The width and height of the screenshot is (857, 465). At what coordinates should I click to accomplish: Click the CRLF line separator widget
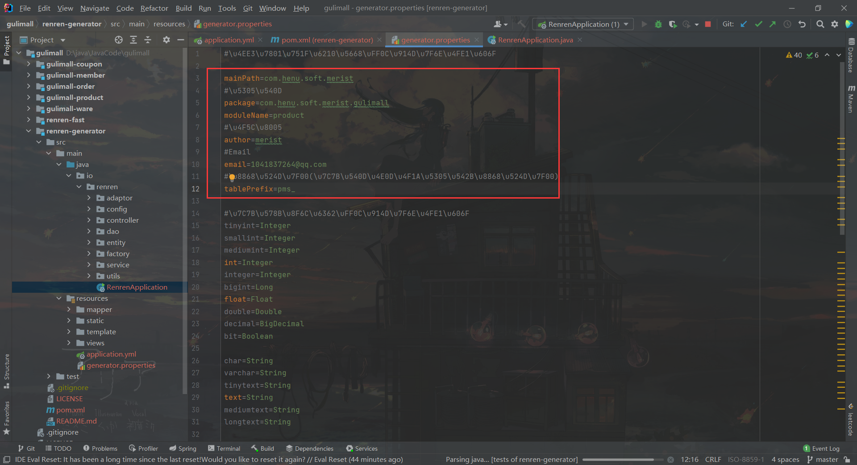(x=713, y=459)
